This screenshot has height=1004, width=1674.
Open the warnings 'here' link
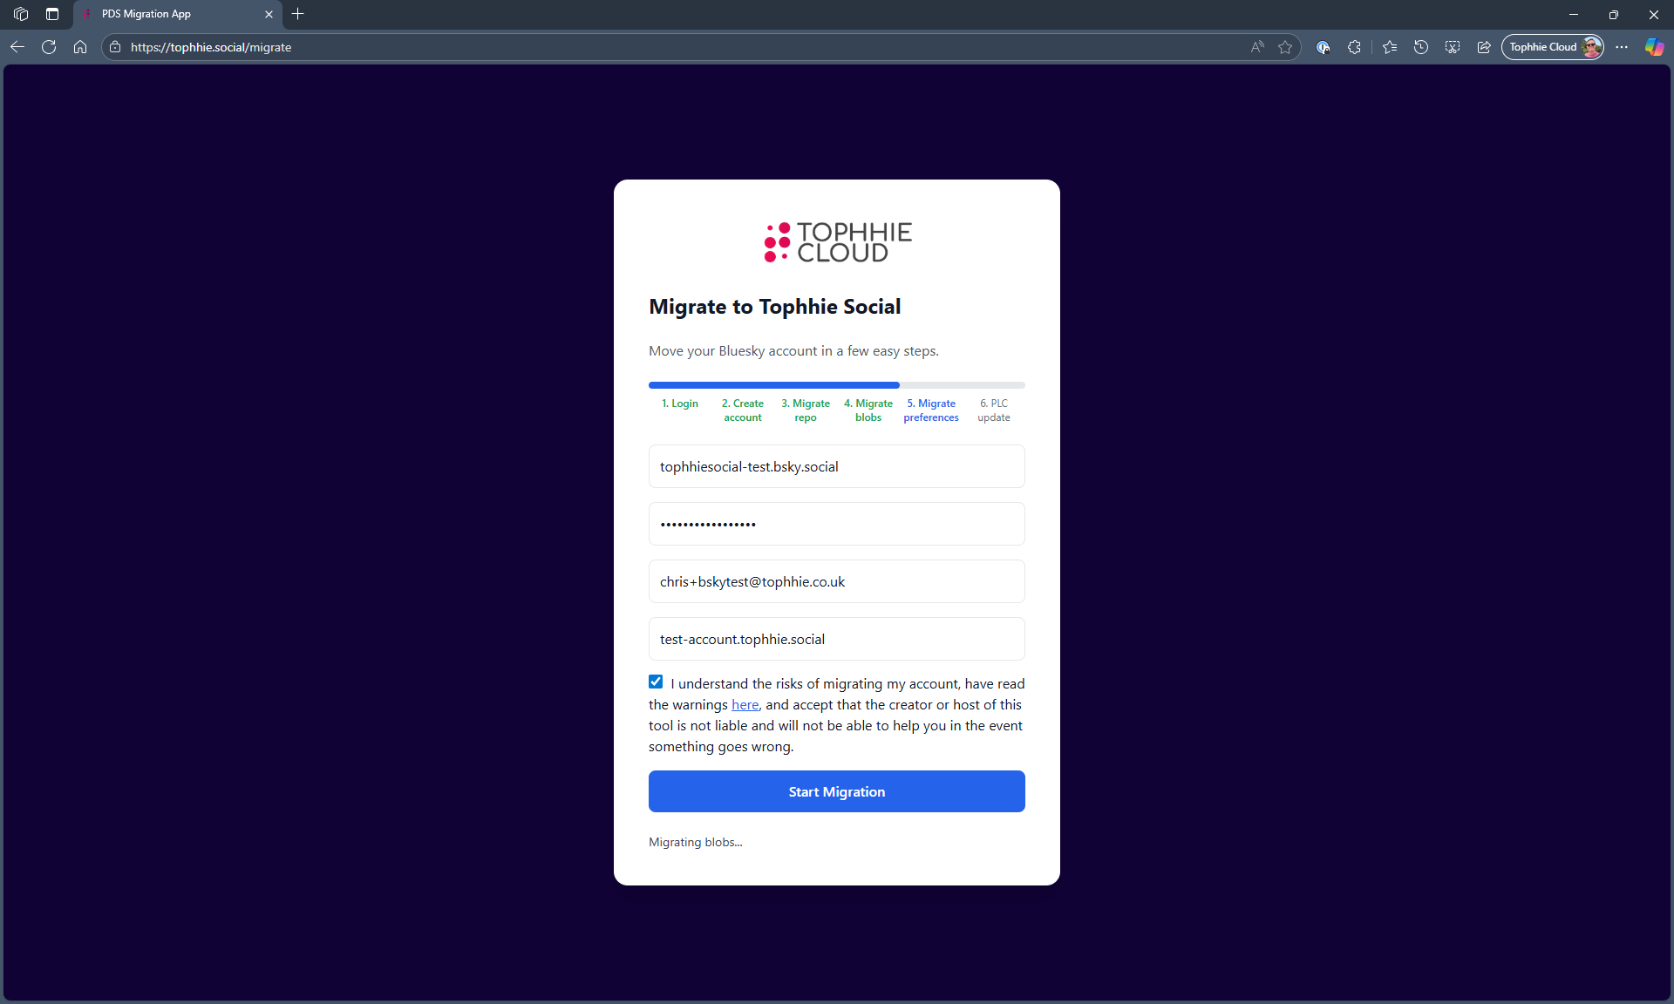(745, 704)
